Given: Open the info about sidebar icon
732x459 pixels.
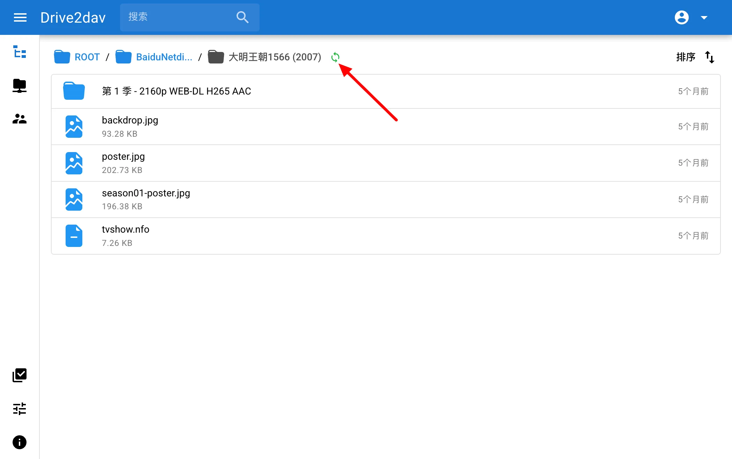Looking at the screenshot, I should coord(20,442).
